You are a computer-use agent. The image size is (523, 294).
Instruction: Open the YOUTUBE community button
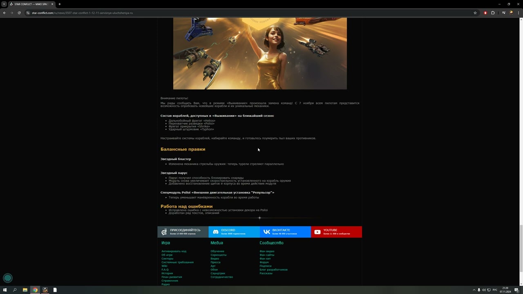pyautogui.click(x=336, y=232)
